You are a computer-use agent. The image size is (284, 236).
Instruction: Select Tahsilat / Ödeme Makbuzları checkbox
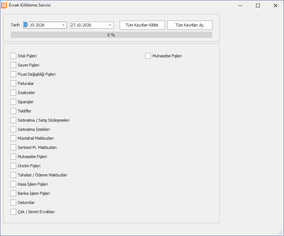[13, 175]
